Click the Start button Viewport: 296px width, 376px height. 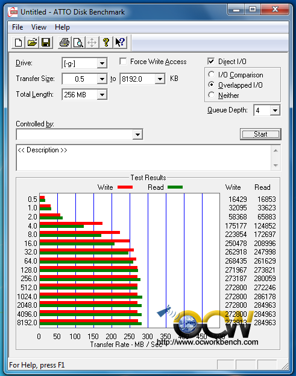coord(260,134)
